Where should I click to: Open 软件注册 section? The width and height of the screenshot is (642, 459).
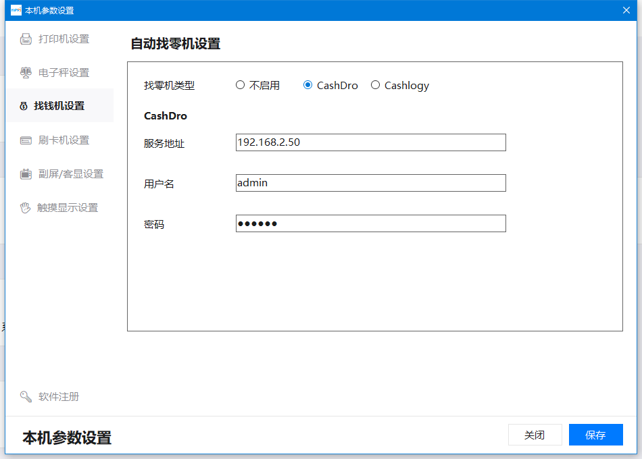pos(59,396)
